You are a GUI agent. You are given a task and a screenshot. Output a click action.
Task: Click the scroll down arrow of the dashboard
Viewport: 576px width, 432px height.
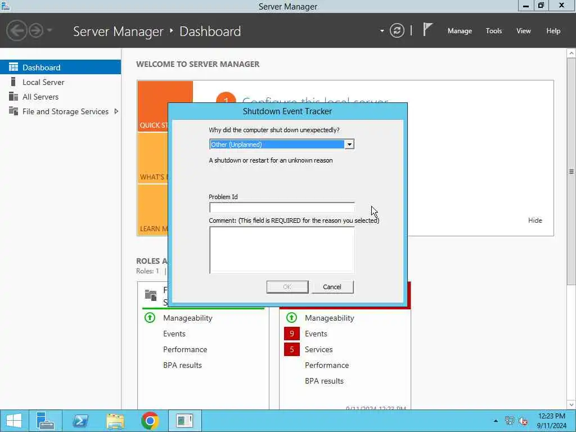pyautogui.click(x=571, y=404)
